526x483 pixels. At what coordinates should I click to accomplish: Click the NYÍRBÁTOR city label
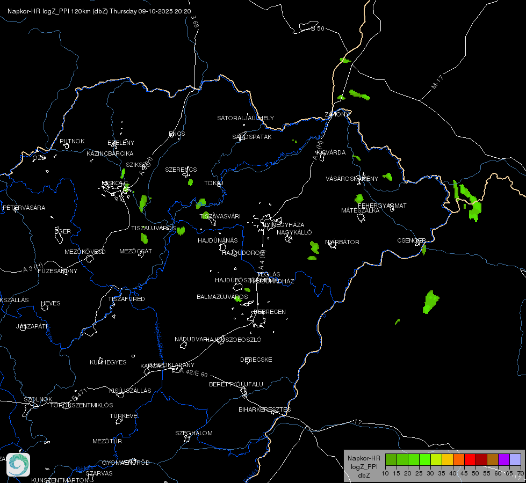click(x=342, y=242)
